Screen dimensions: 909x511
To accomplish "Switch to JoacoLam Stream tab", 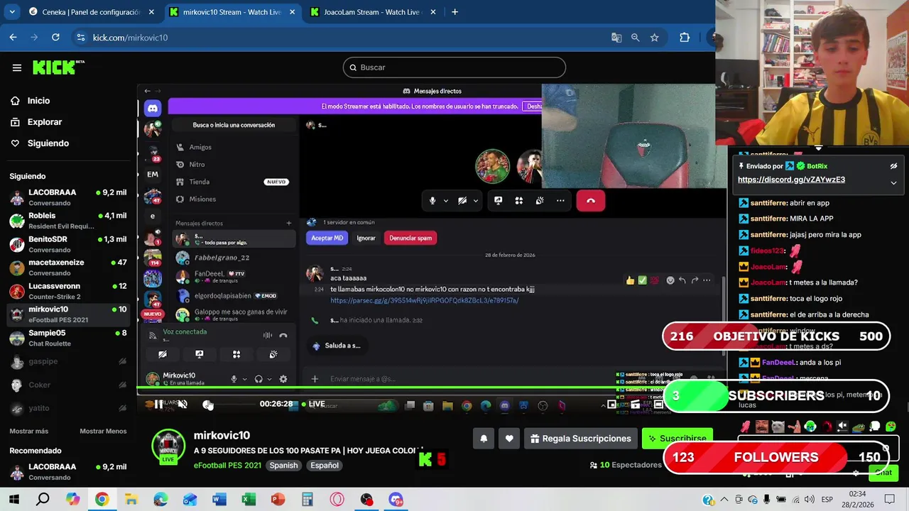I will (372, 12).
